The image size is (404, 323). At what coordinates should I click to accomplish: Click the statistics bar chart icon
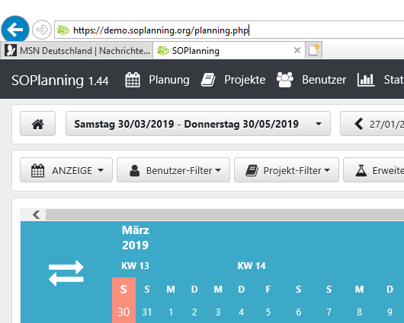(x=366, y=80)
